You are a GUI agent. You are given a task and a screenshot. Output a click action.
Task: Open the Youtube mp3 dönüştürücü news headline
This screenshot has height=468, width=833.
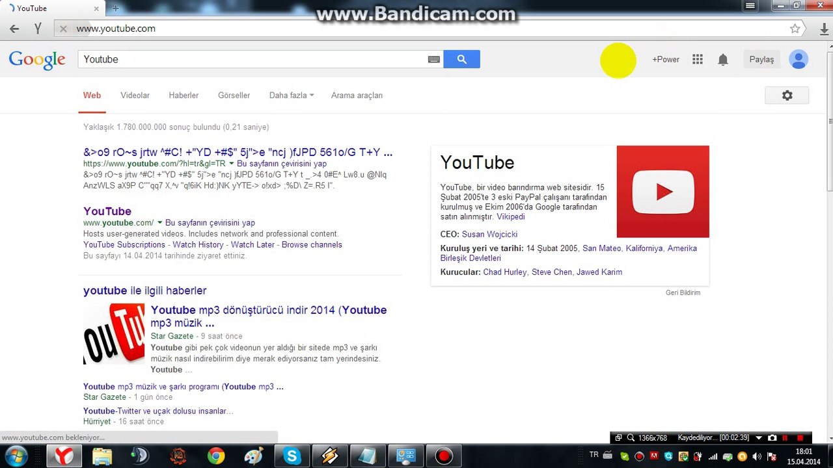[269, 317]
